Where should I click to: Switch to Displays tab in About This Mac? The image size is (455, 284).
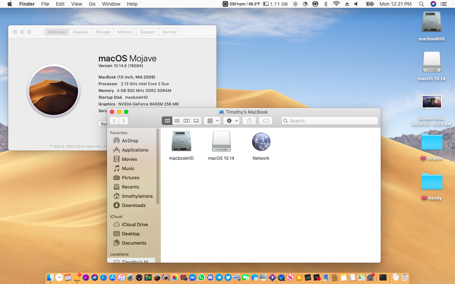tap(81, 32)
